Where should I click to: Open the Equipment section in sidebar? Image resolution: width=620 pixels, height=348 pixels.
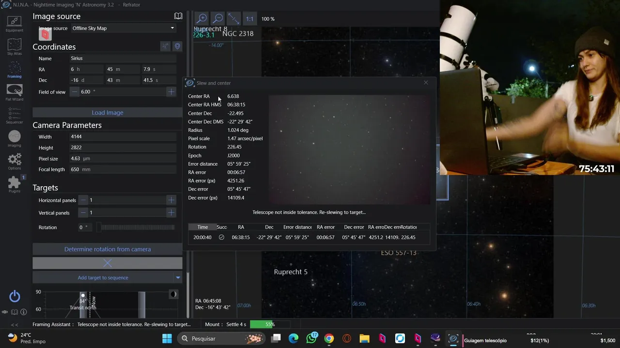tap(15, 23)
